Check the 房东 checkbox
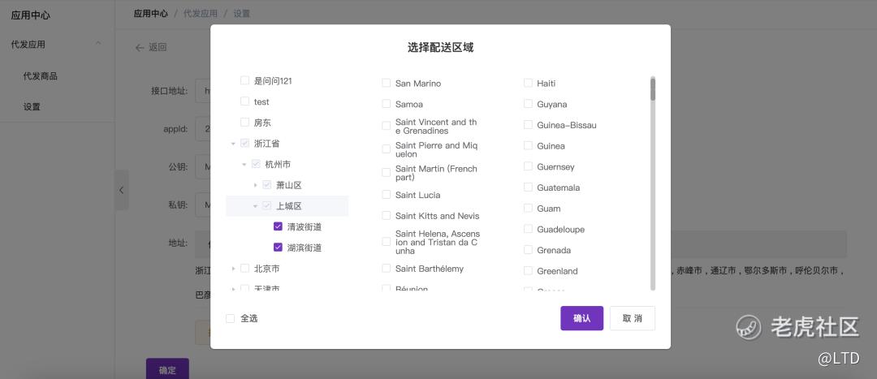 coord(244,122)
